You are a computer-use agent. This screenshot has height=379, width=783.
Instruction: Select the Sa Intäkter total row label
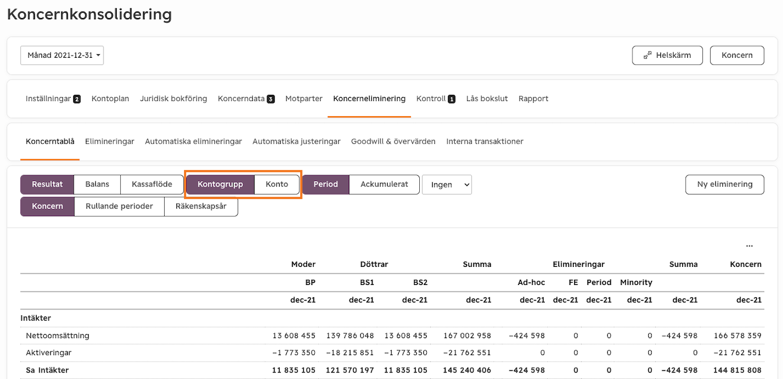coord(47,370)
